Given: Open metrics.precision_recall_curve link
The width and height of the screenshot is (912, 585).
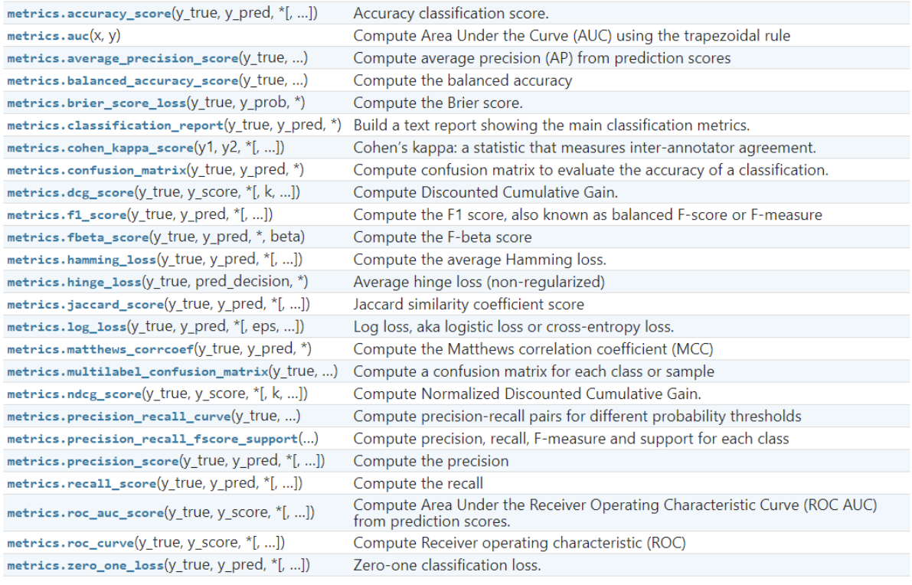Looking at the screenshot, I should 119,417.
